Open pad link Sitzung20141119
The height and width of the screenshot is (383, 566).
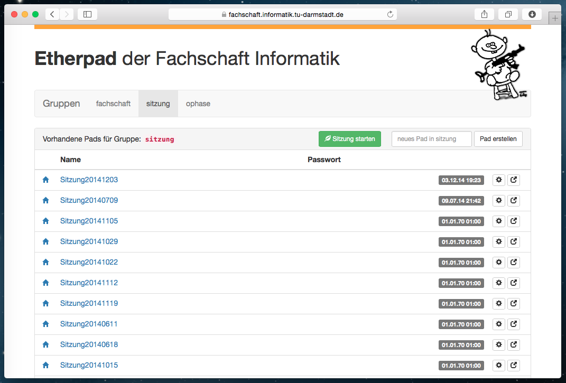tap(89, 303)
